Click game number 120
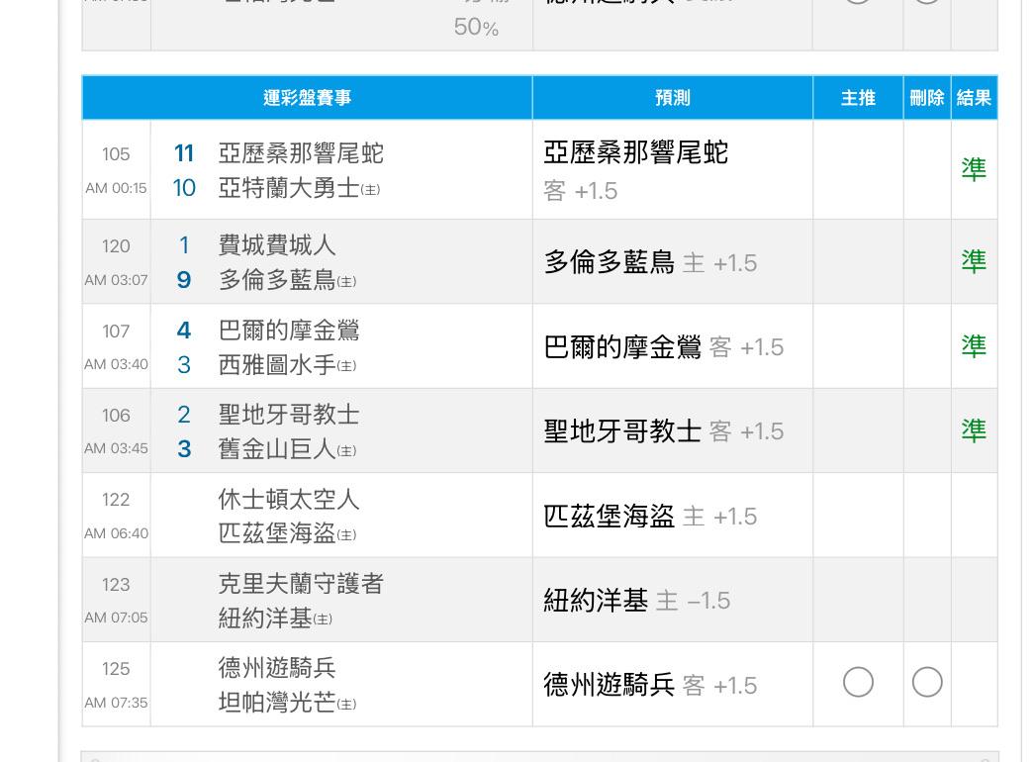The image size is (1034, 762). coord(116,246)
